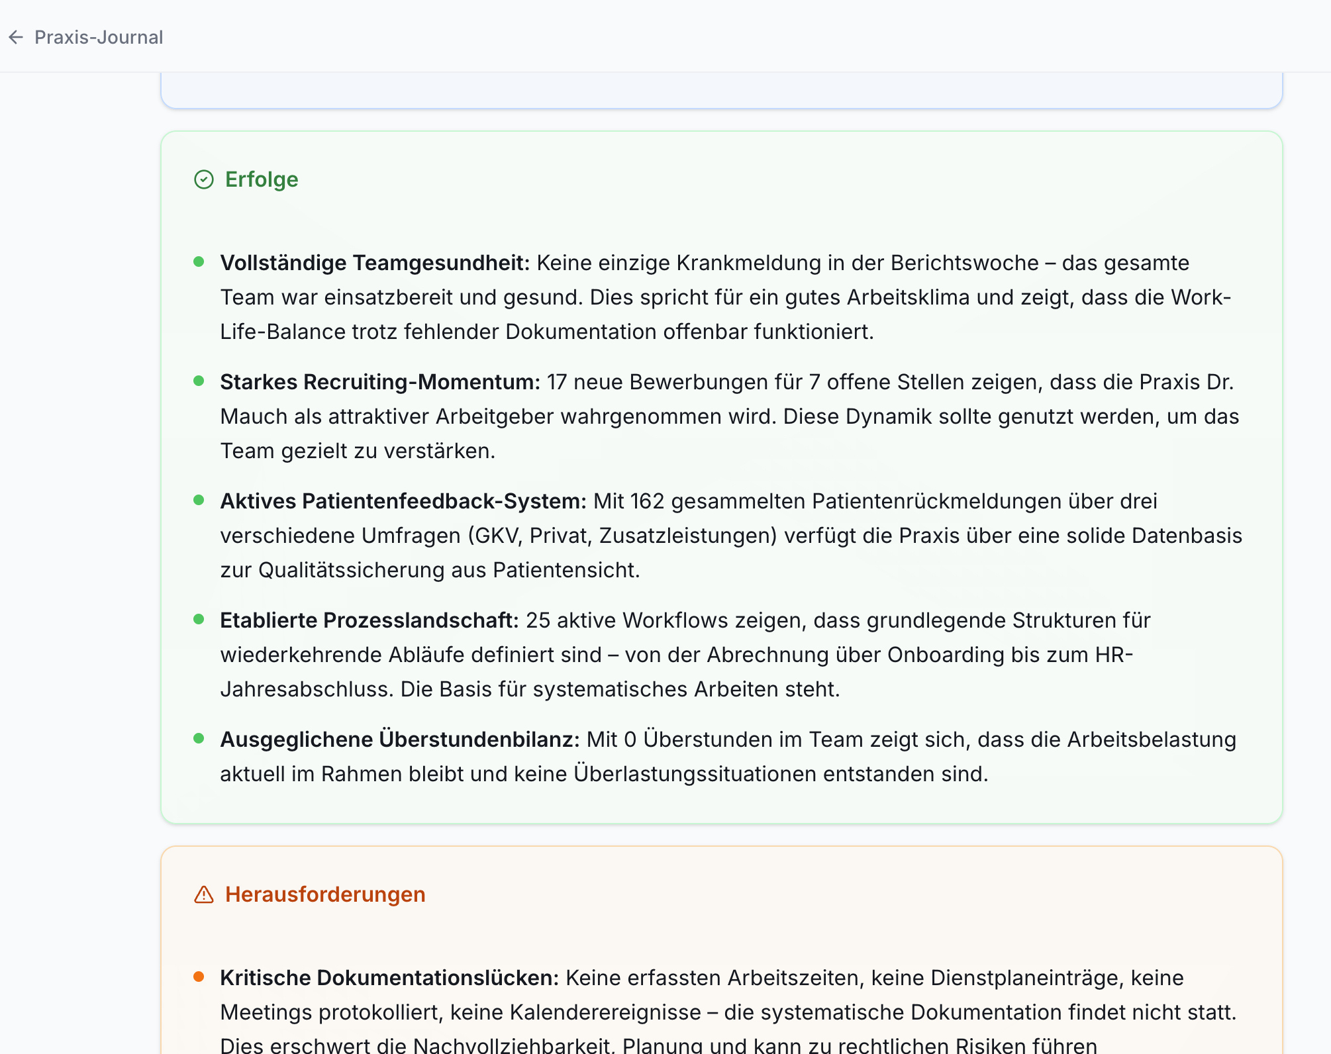Click 'Starkes Recruiting-Momentum:' bold text
This screenshot has width=1331, height=1054.
381,382
